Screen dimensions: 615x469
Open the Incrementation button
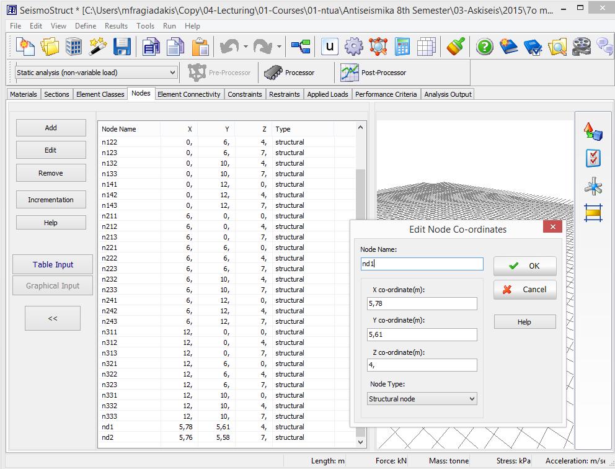click(51, 200)
